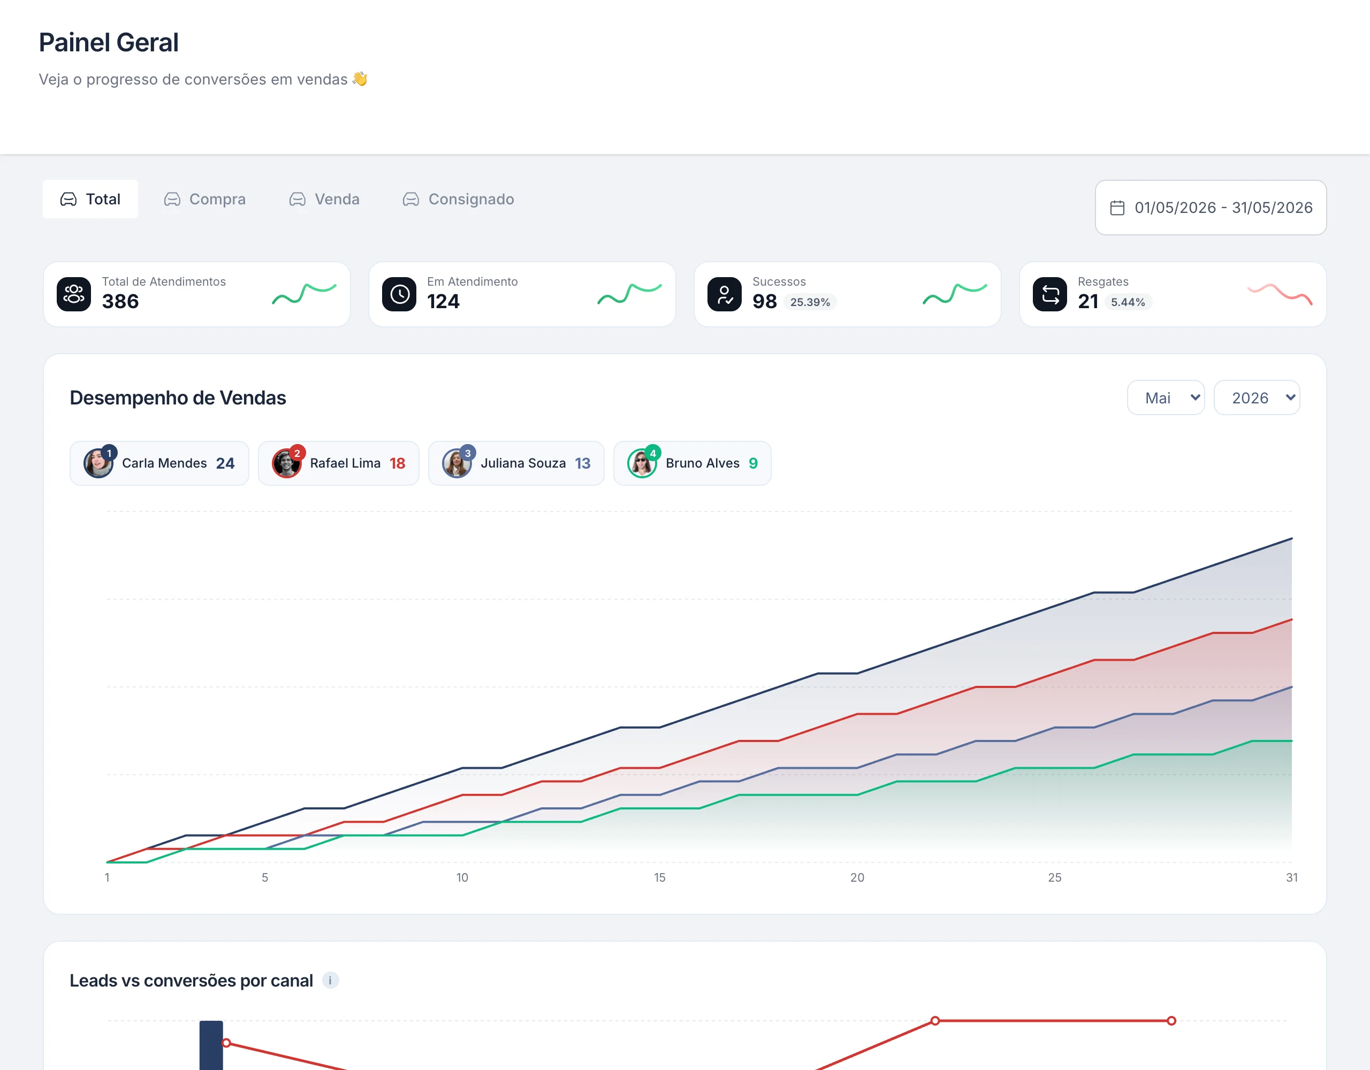
Task: Click the green sparkline in Em Atendimento card
Action: [629, 294]
